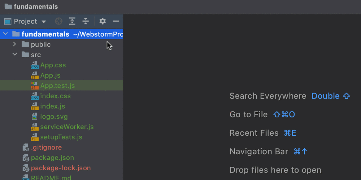Viewport: 361px width, 180px height.
Task: Click the Expand All icon in Project toolbar
Action: (x=72, y=21)
